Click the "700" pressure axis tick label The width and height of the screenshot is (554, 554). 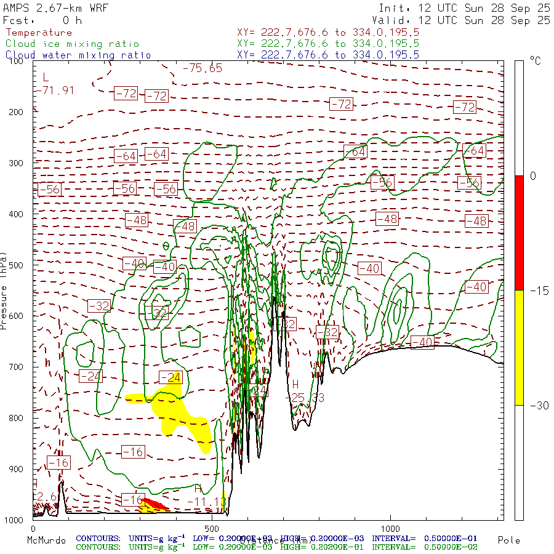pos(16,367)
